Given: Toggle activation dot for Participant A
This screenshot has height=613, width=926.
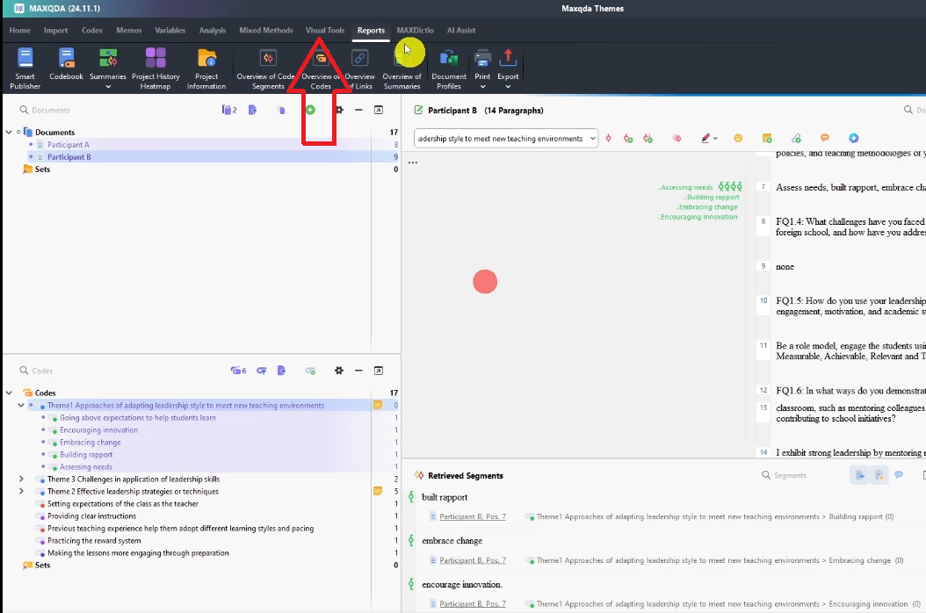Looking at the screenshot, I should 31,145.
